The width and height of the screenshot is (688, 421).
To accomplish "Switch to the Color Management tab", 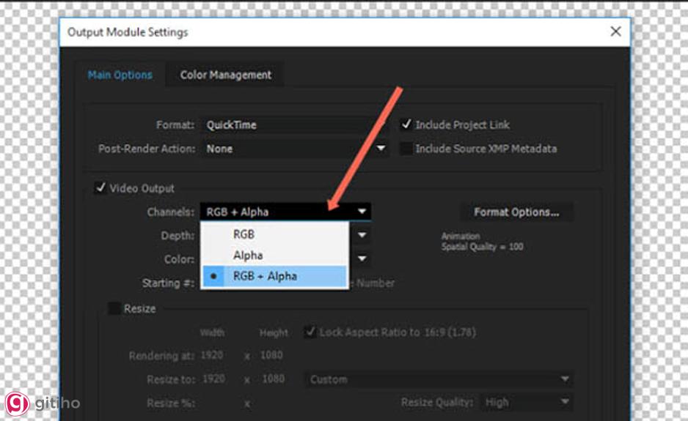I will [x=225, y=75].
